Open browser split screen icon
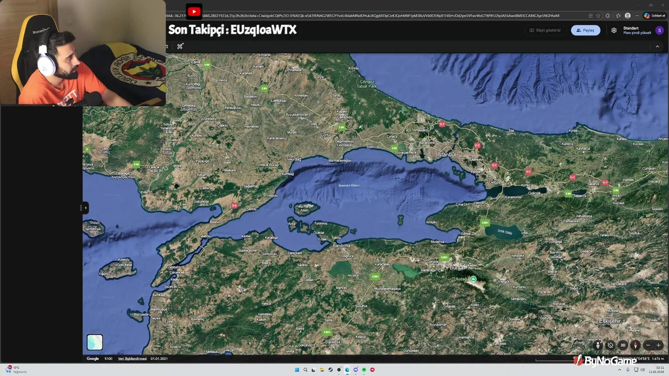The height and width of the screenshot is (376, 669). [x=591, y=16]
